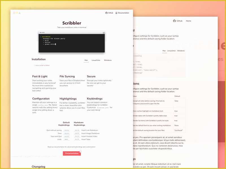Click the key beside Insert Table
Viewport: 226px width, 169px height.
pos(77,139)
